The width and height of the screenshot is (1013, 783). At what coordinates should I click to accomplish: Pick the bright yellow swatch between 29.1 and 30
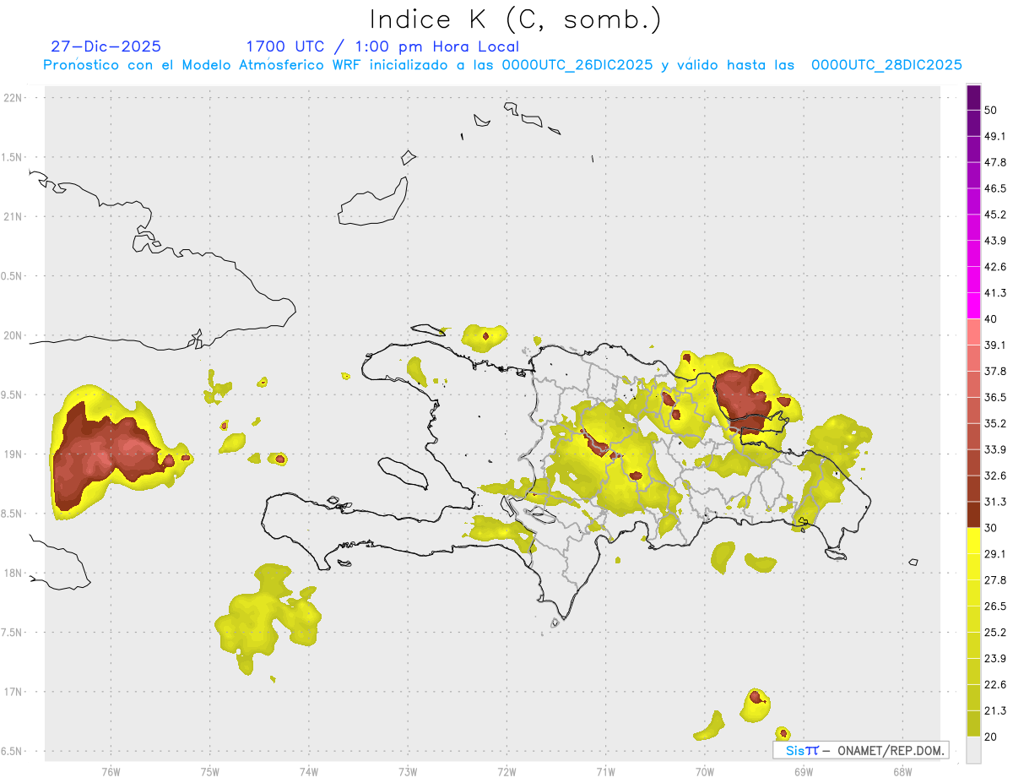(973, 541)
